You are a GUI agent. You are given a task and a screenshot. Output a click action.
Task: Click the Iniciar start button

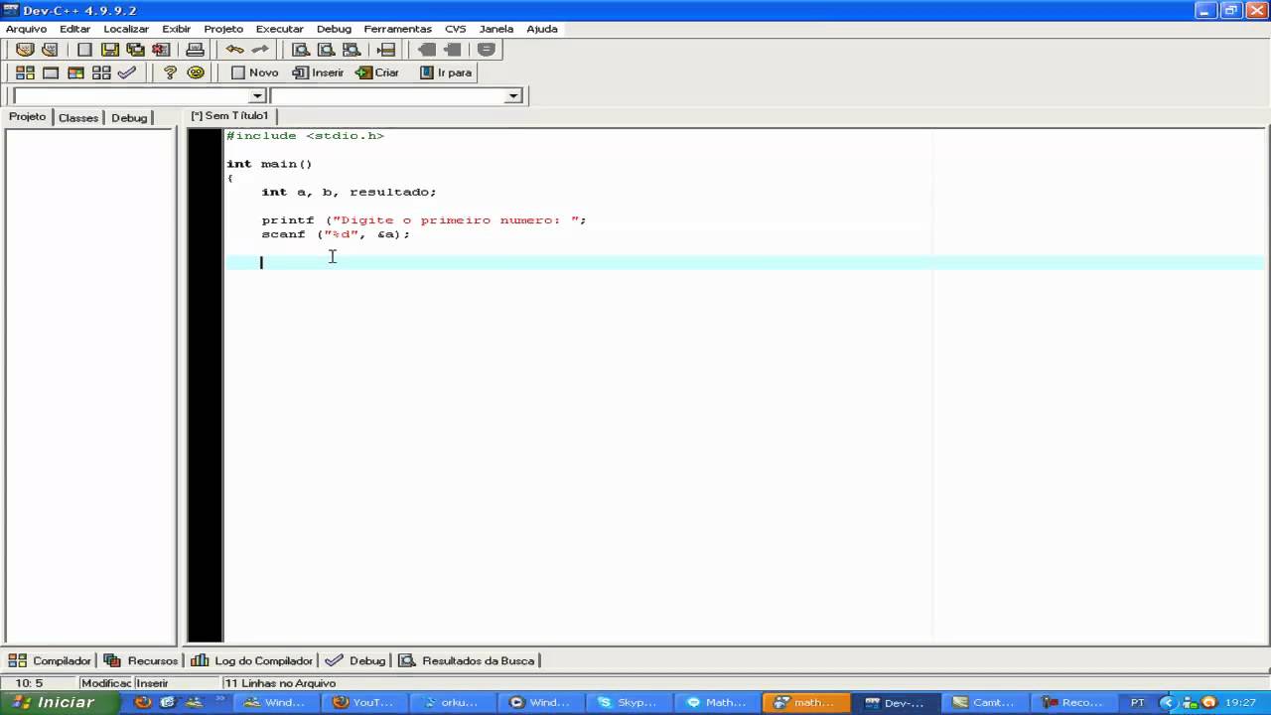(61, 702)
